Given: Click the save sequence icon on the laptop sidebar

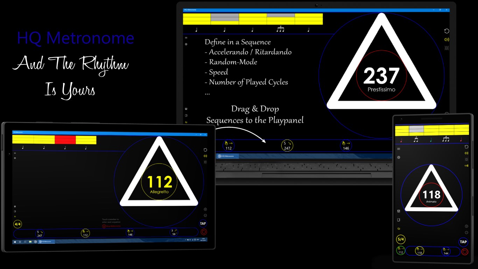Looking at the screenshot, I should 186,108.
